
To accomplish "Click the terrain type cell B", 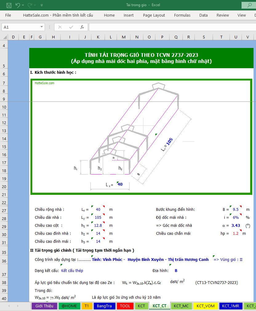I will point(176,271).
